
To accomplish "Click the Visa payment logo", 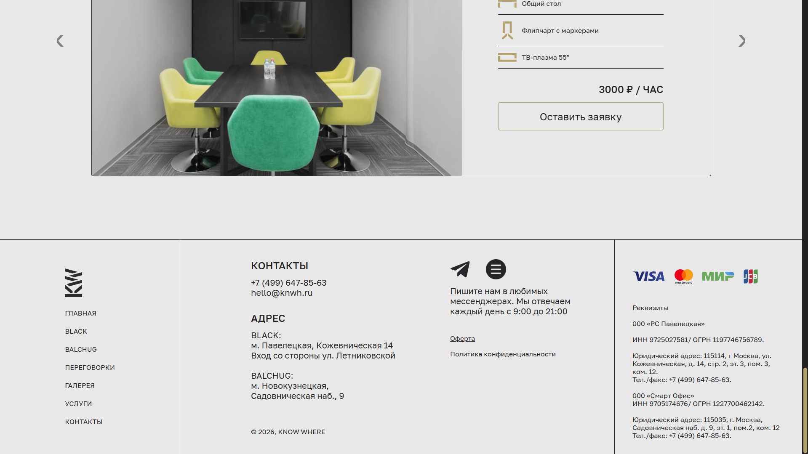I will [649, 276].
